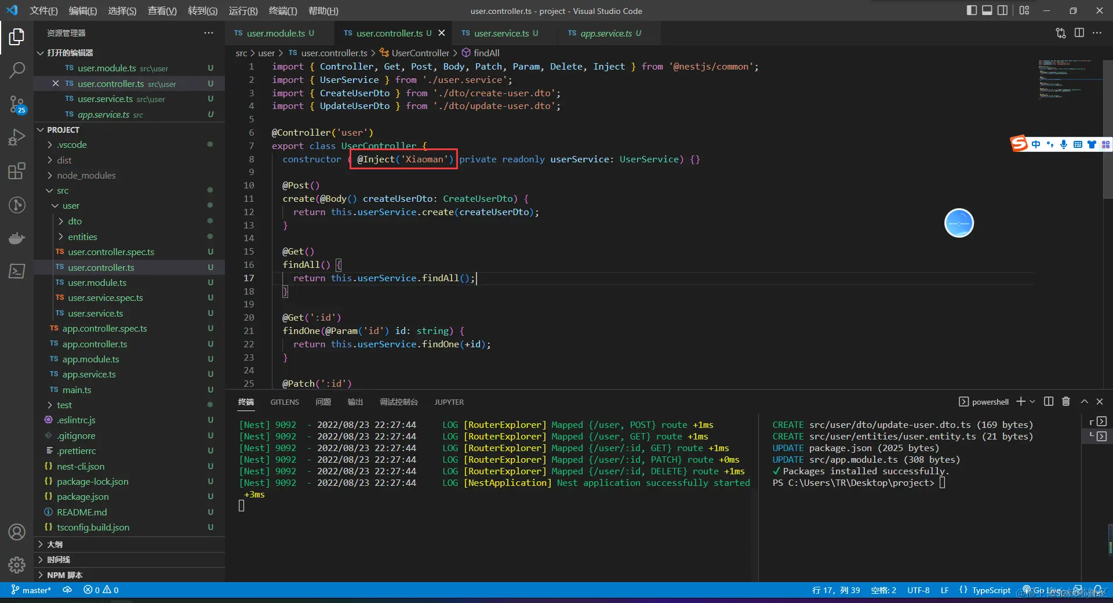Image resolution: width=1113 pixels, height=603 pixels.
Task: Open the Search view in activity bar
Action: [x=17, y=70]
